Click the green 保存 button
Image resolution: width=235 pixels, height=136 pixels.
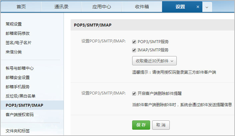click(141, 125)
